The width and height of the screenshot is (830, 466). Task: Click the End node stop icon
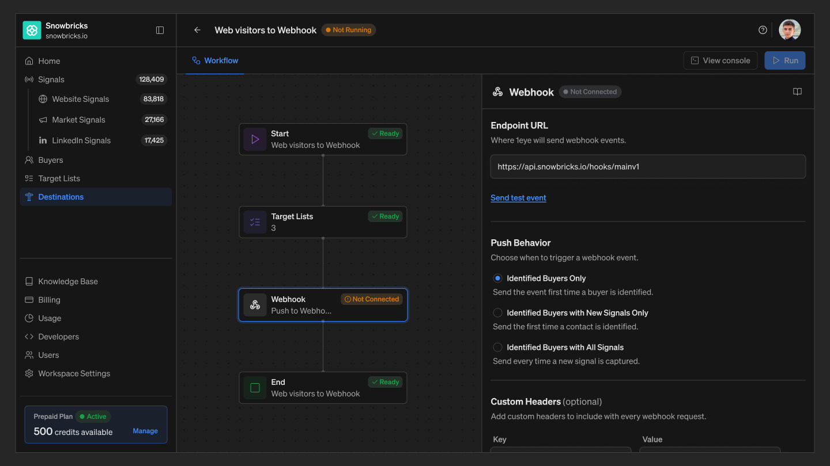click(255, 388)
